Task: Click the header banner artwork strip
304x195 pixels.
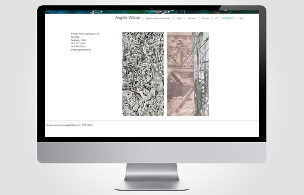Action: (x=152, y=12)
